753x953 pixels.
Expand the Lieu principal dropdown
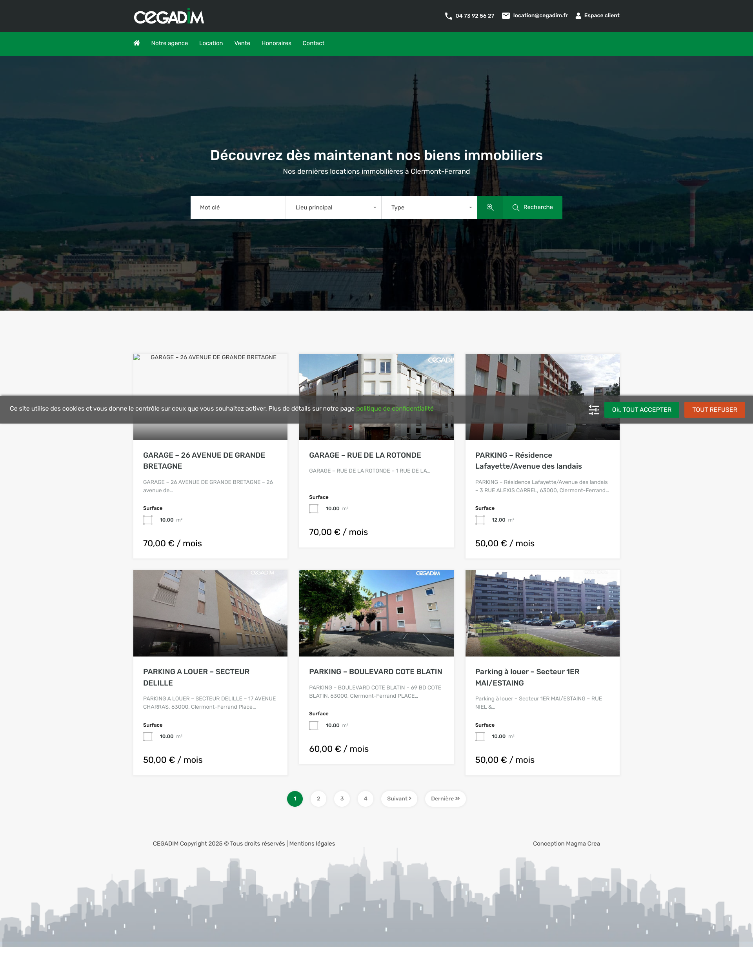(x=334, y=207)
